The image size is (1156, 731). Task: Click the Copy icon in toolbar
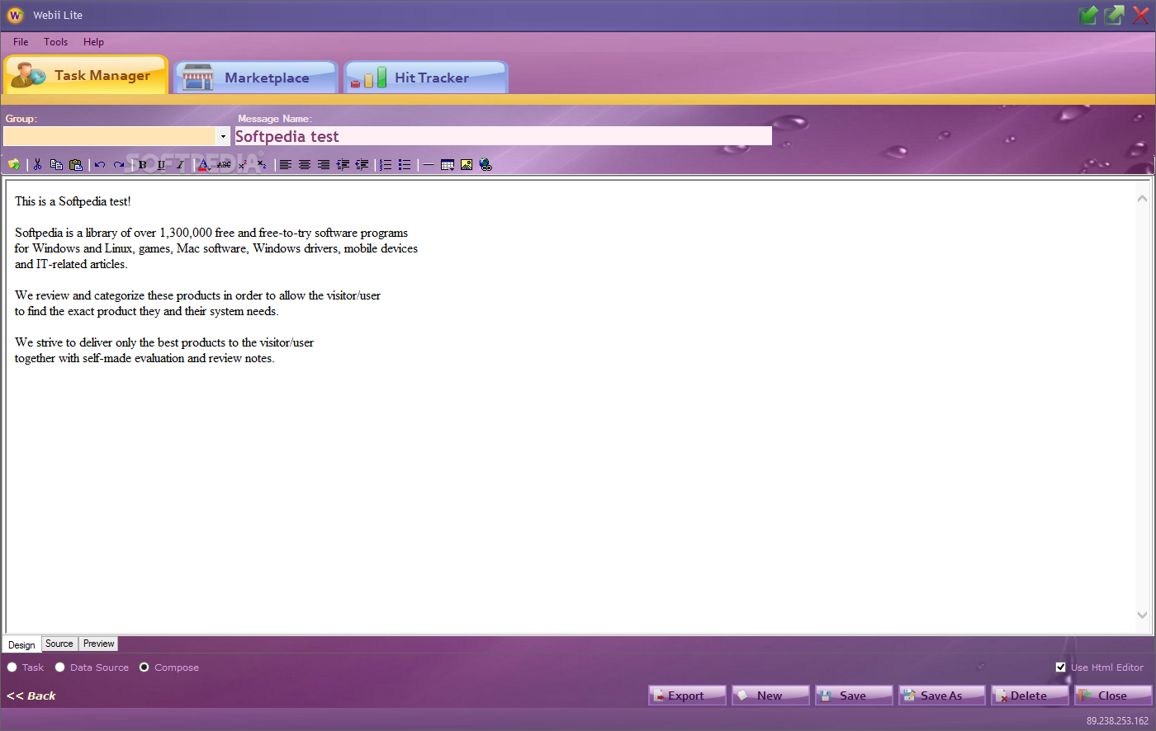[56, 165]
